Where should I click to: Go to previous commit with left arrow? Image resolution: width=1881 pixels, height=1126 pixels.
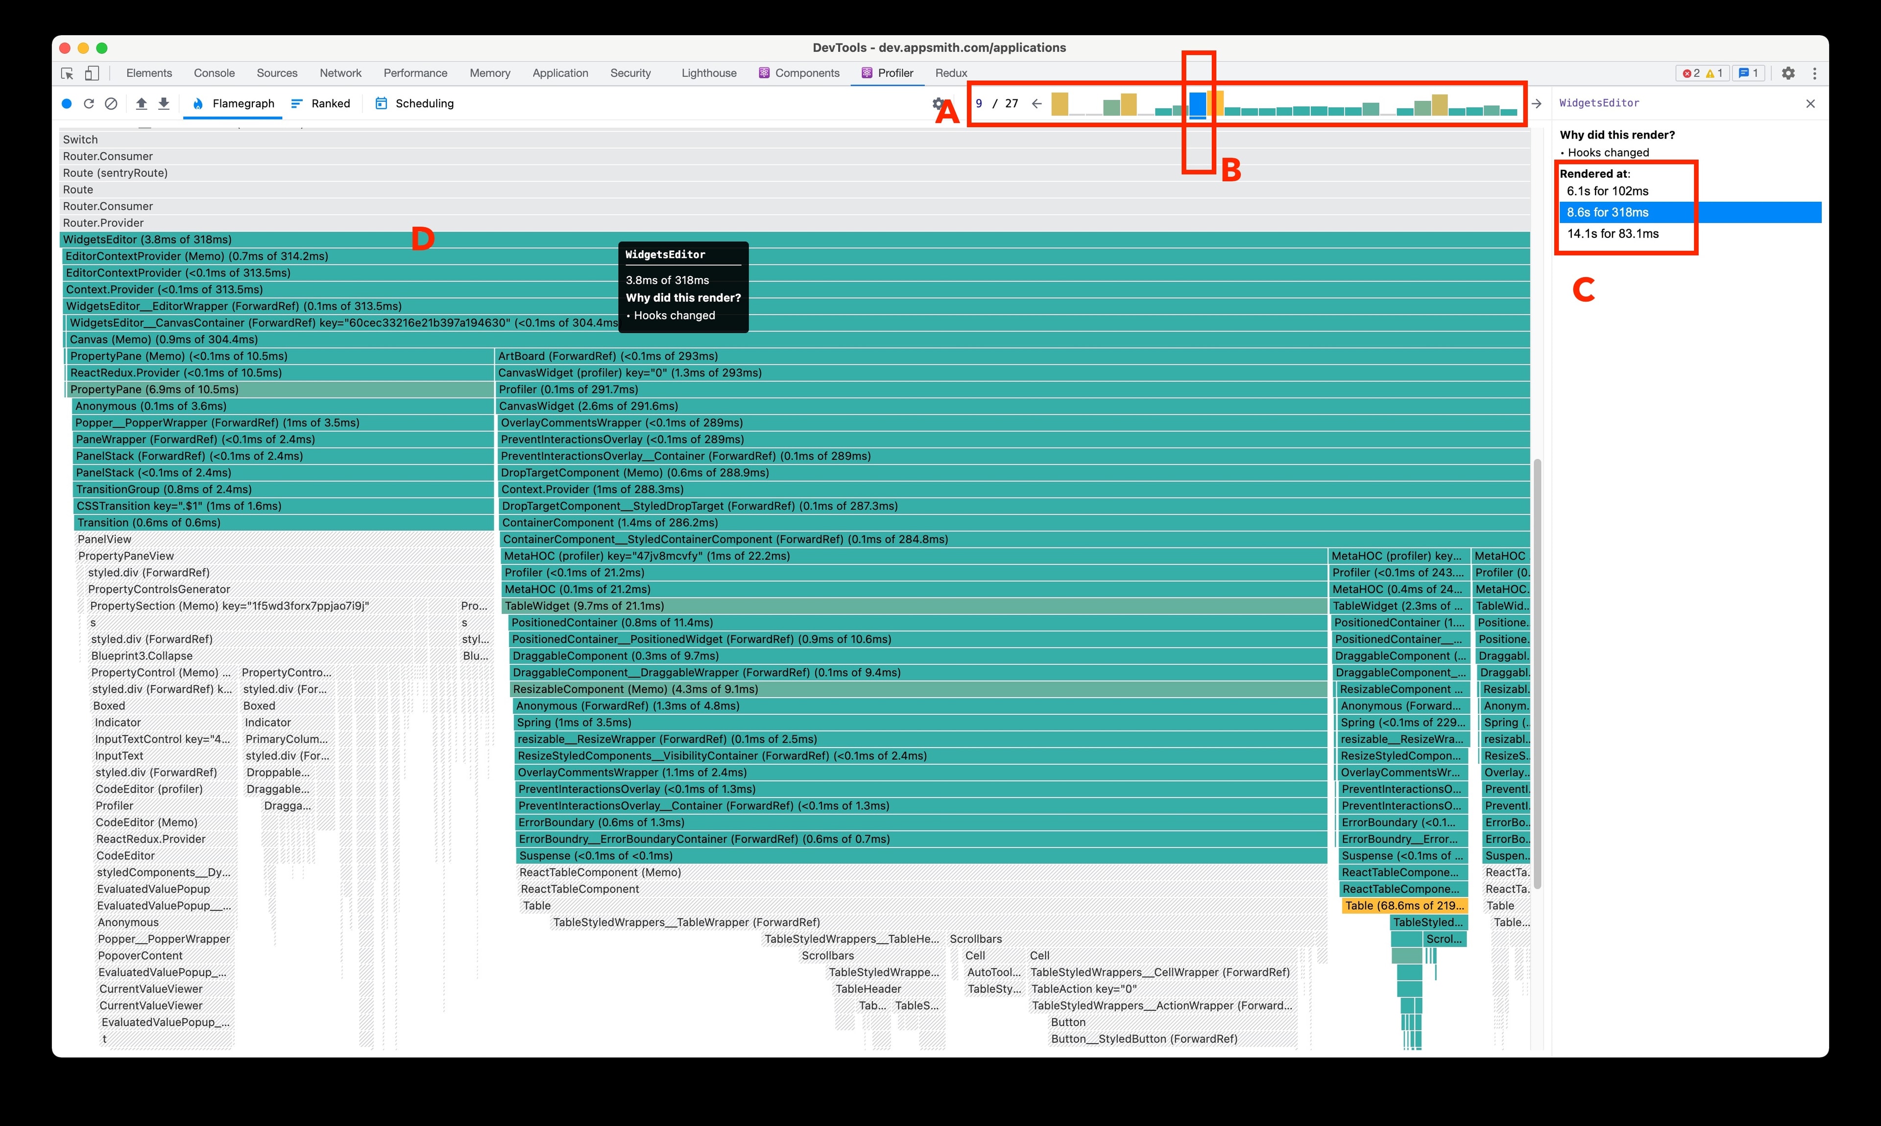(x=1037, y=104)
